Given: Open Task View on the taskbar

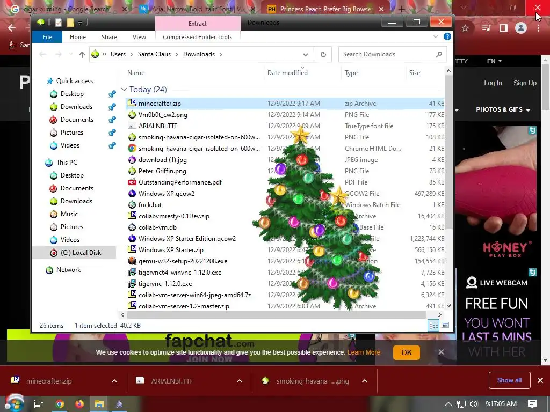Looking at the screenshot, I should pos(39,404).
